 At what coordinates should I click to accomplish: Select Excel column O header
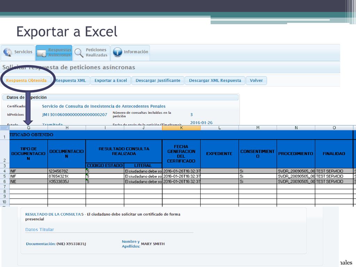334,128
